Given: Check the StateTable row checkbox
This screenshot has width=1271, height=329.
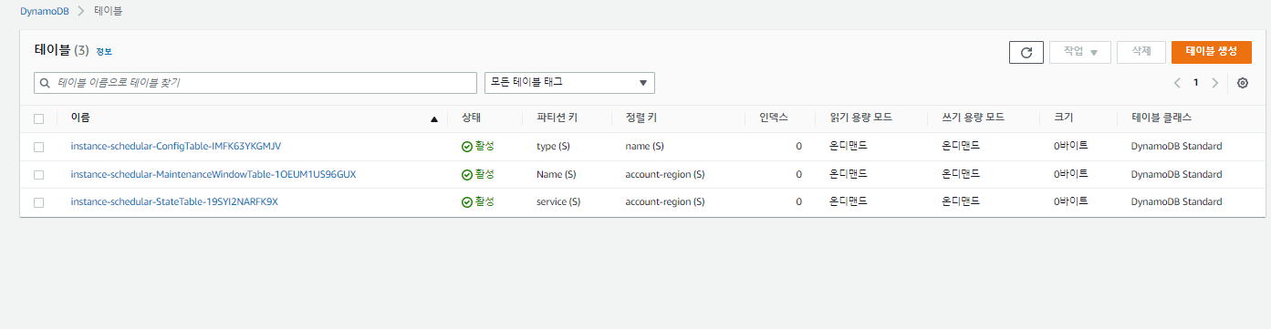Looking at the screenshot, I should point(38,202).
